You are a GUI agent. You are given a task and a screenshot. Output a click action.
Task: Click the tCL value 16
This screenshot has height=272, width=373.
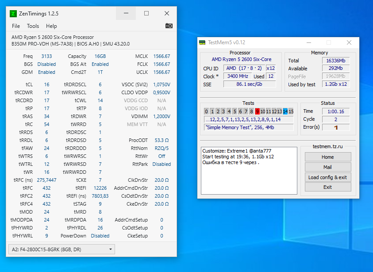pyautogui.click(x=46, y=84)
